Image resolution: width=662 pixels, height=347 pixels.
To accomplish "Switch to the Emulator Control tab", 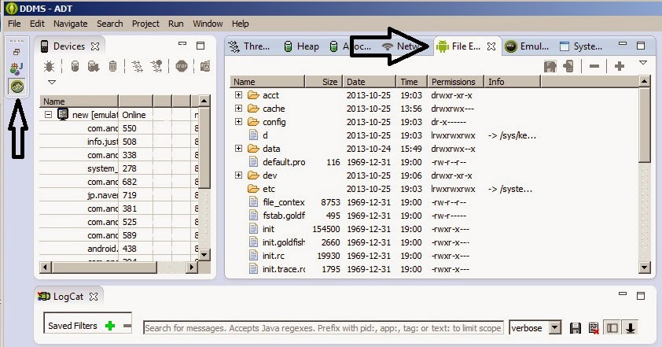I will click(x=527, y=46).
